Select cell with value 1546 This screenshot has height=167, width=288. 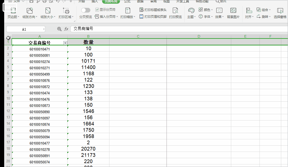(x=88, y=111)
